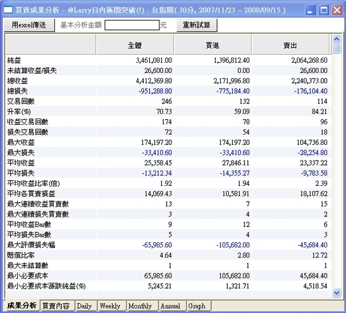Open the Weekly tab
Viewport: 346px width, 313px height.
pos(110,306)
